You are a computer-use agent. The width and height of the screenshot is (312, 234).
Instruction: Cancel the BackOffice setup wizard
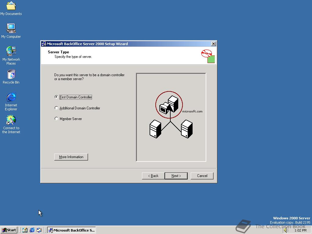coord(202,176)
